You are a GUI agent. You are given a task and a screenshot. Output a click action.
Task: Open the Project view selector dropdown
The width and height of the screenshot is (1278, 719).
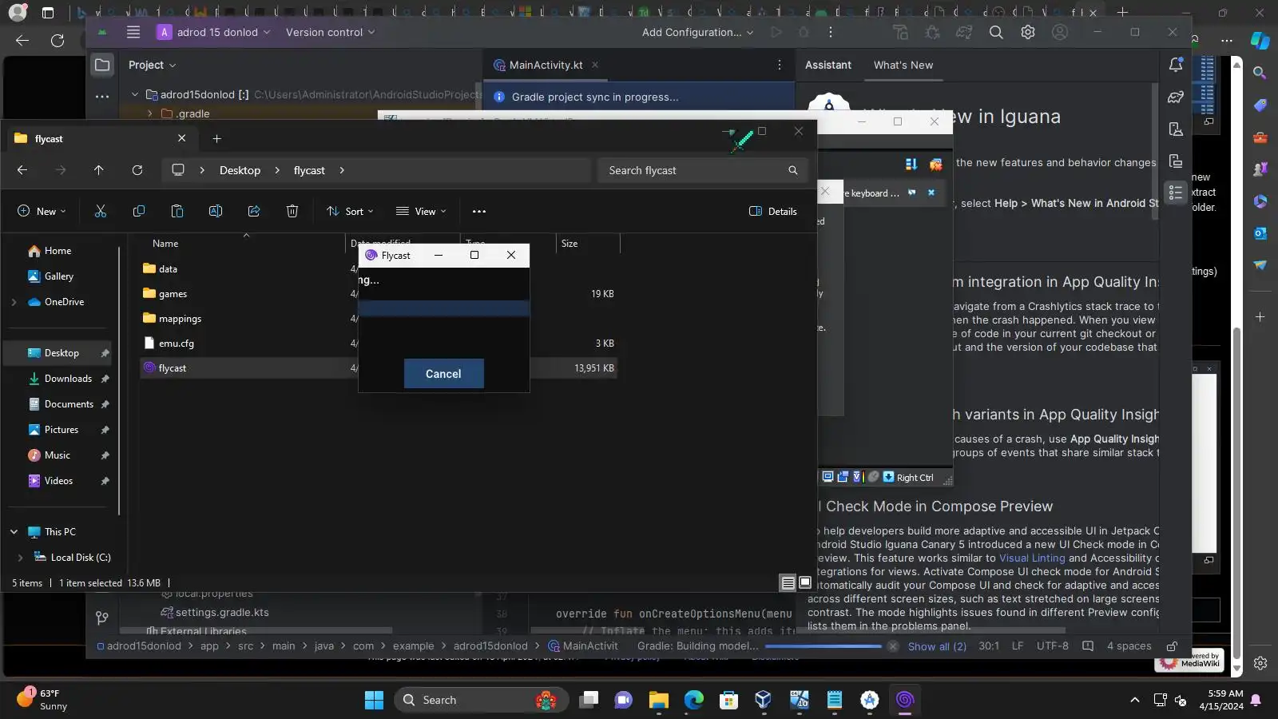(x=152, y=65)
